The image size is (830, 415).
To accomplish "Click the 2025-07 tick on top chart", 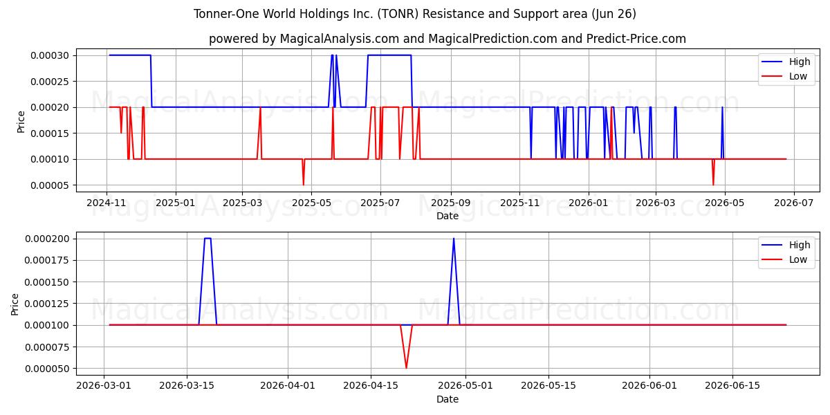I will 380,203.
